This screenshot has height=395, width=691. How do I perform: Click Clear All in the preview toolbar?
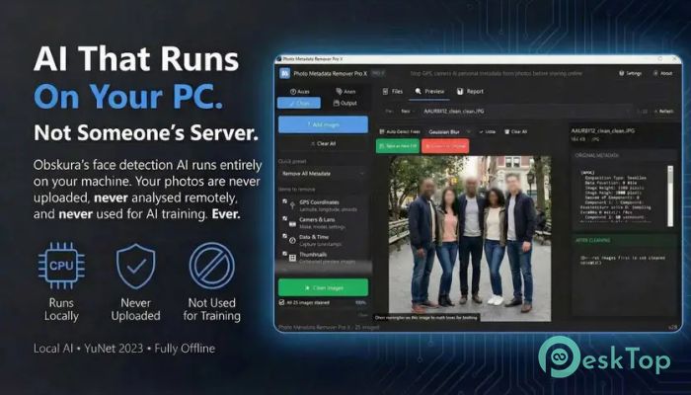[x=515, y=131]
